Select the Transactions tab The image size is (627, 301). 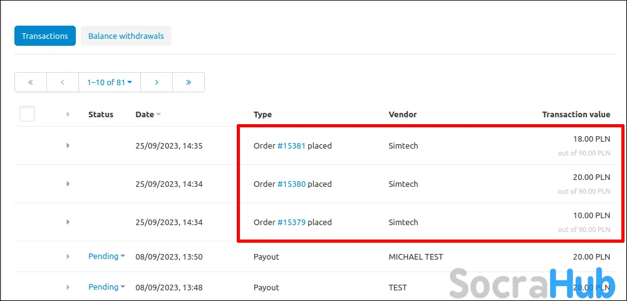pos(45,36)
